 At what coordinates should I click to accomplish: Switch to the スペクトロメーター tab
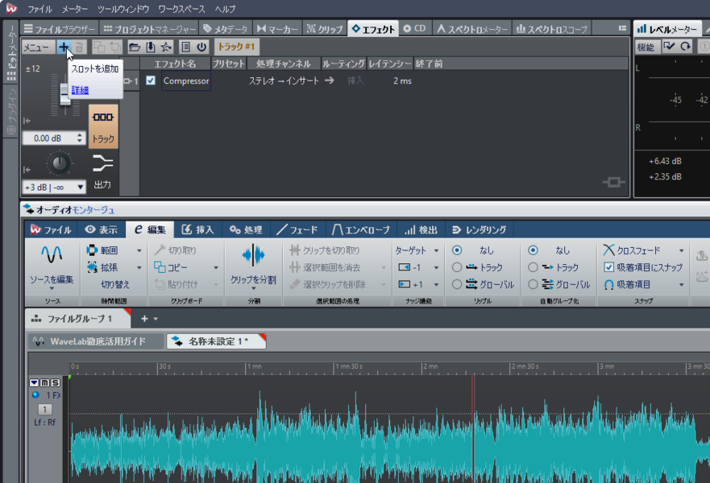click(x=472, y=28)
